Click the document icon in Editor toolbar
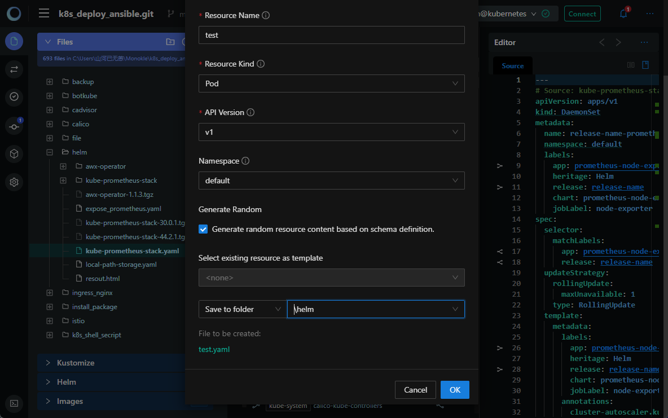Screen dimensions: 668x418 click(645, 65)
